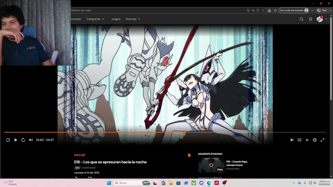
Task: Rewind the video with the replay-back icon
Action: [8, 140]
